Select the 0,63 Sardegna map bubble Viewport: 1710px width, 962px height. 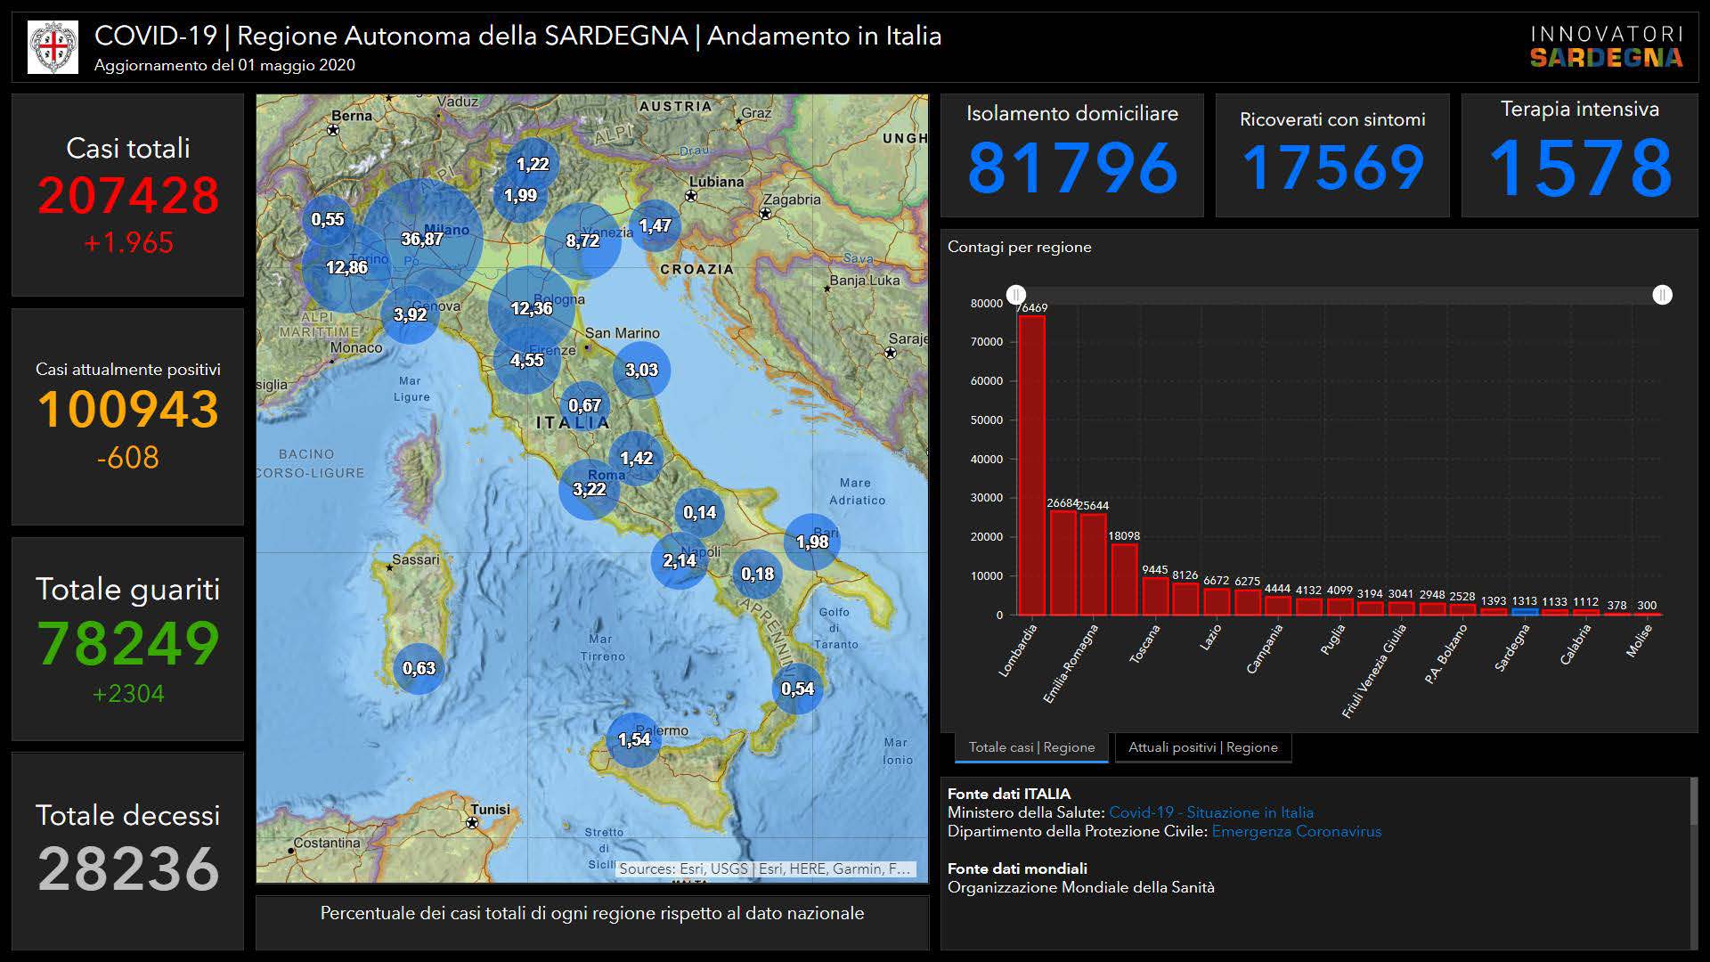[419, 668]
